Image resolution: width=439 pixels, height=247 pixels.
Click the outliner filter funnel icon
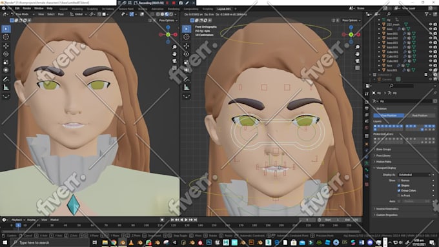[427, 14]
